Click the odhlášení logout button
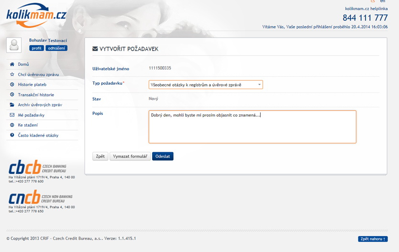399x252 pixels. (x=56, y=48)
